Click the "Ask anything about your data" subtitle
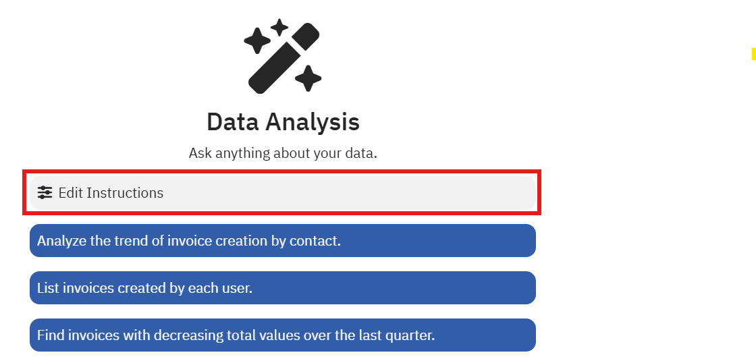The height and width of the screenshot is (361, 756). (x=283, y=153)
